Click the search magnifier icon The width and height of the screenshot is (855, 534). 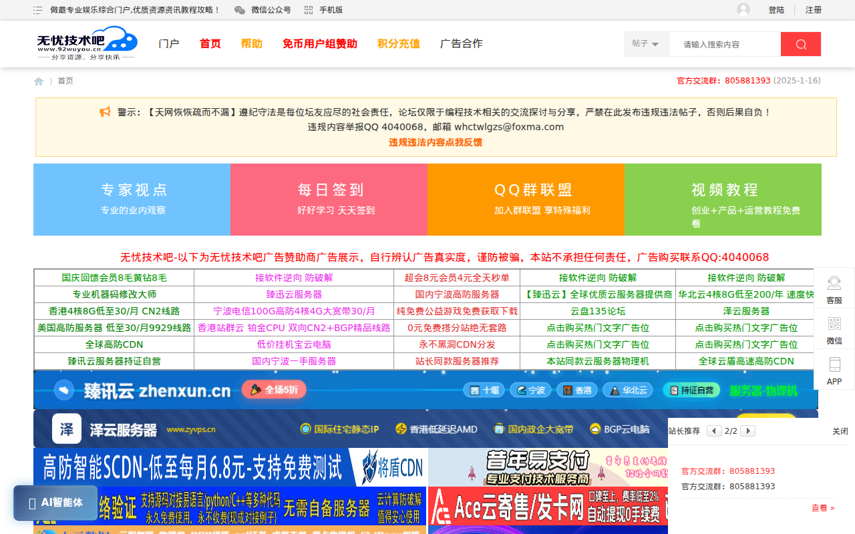tap(800, 43)
